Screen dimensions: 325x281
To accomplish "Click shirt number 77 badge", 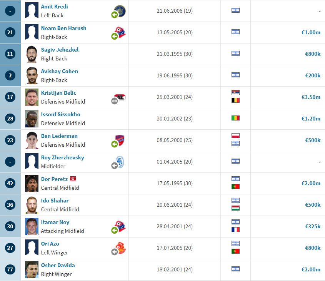I will coord(10,269).
